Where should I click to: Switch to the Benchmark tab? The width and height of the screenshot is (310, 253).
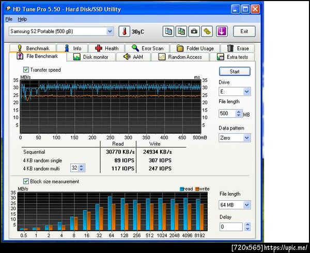coord(33,48)
